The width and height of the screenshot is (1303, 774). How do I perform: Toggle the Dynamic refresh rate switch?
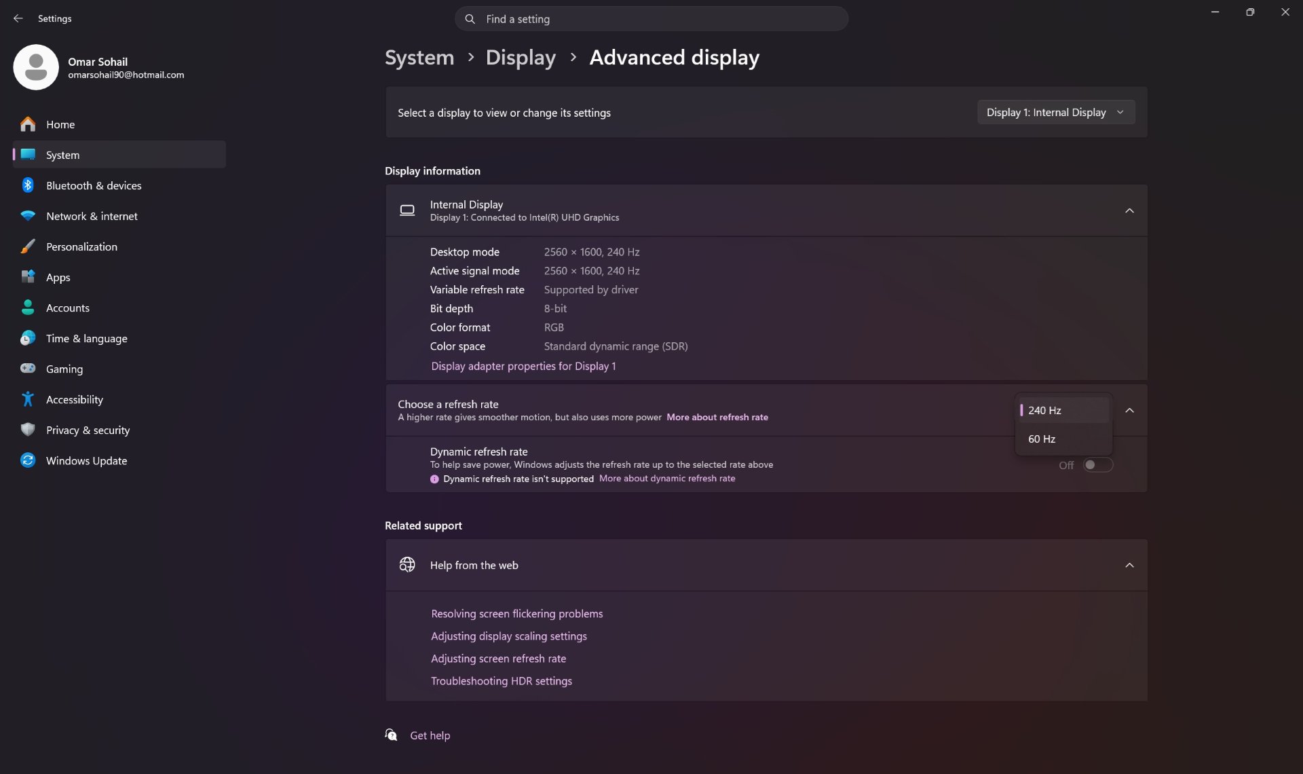1097,465
